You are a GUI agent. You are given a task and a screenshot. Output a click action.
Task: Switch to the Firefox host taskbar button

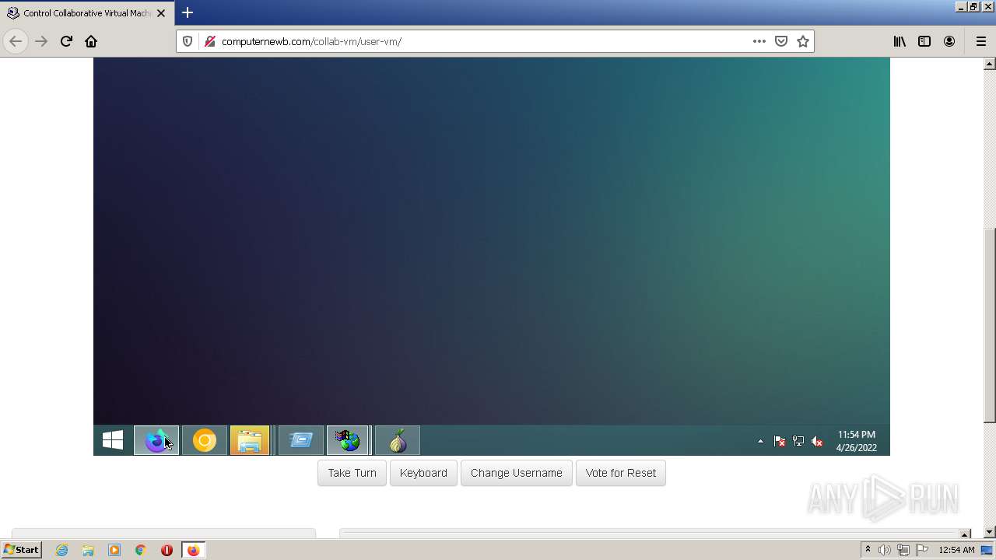pyautogui.click(x=193, y=550)
